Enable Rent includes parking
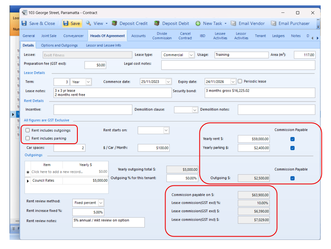The height and width of the screenshot is (249, 331). pos(28,138)
